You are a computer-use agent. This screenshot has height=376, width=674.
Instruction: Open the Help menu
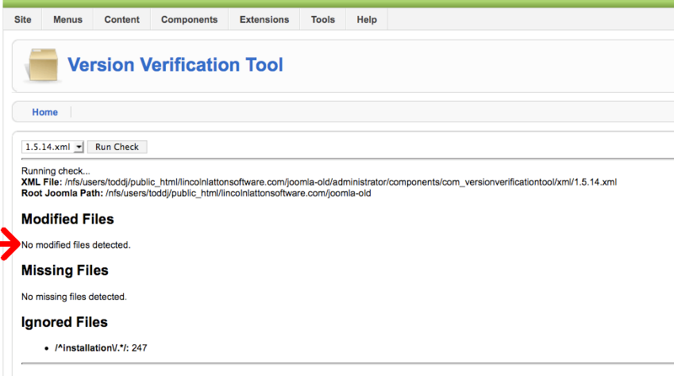366,19
